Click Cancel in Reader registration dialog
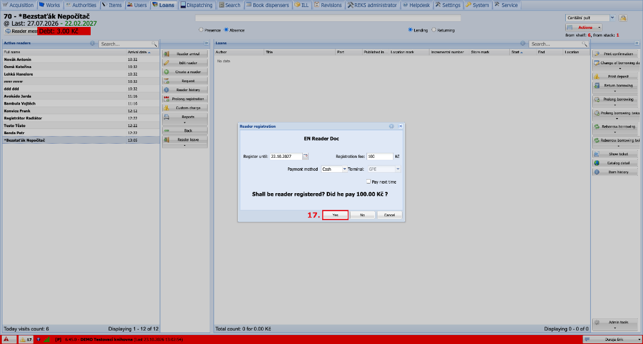 pos(390,215)
